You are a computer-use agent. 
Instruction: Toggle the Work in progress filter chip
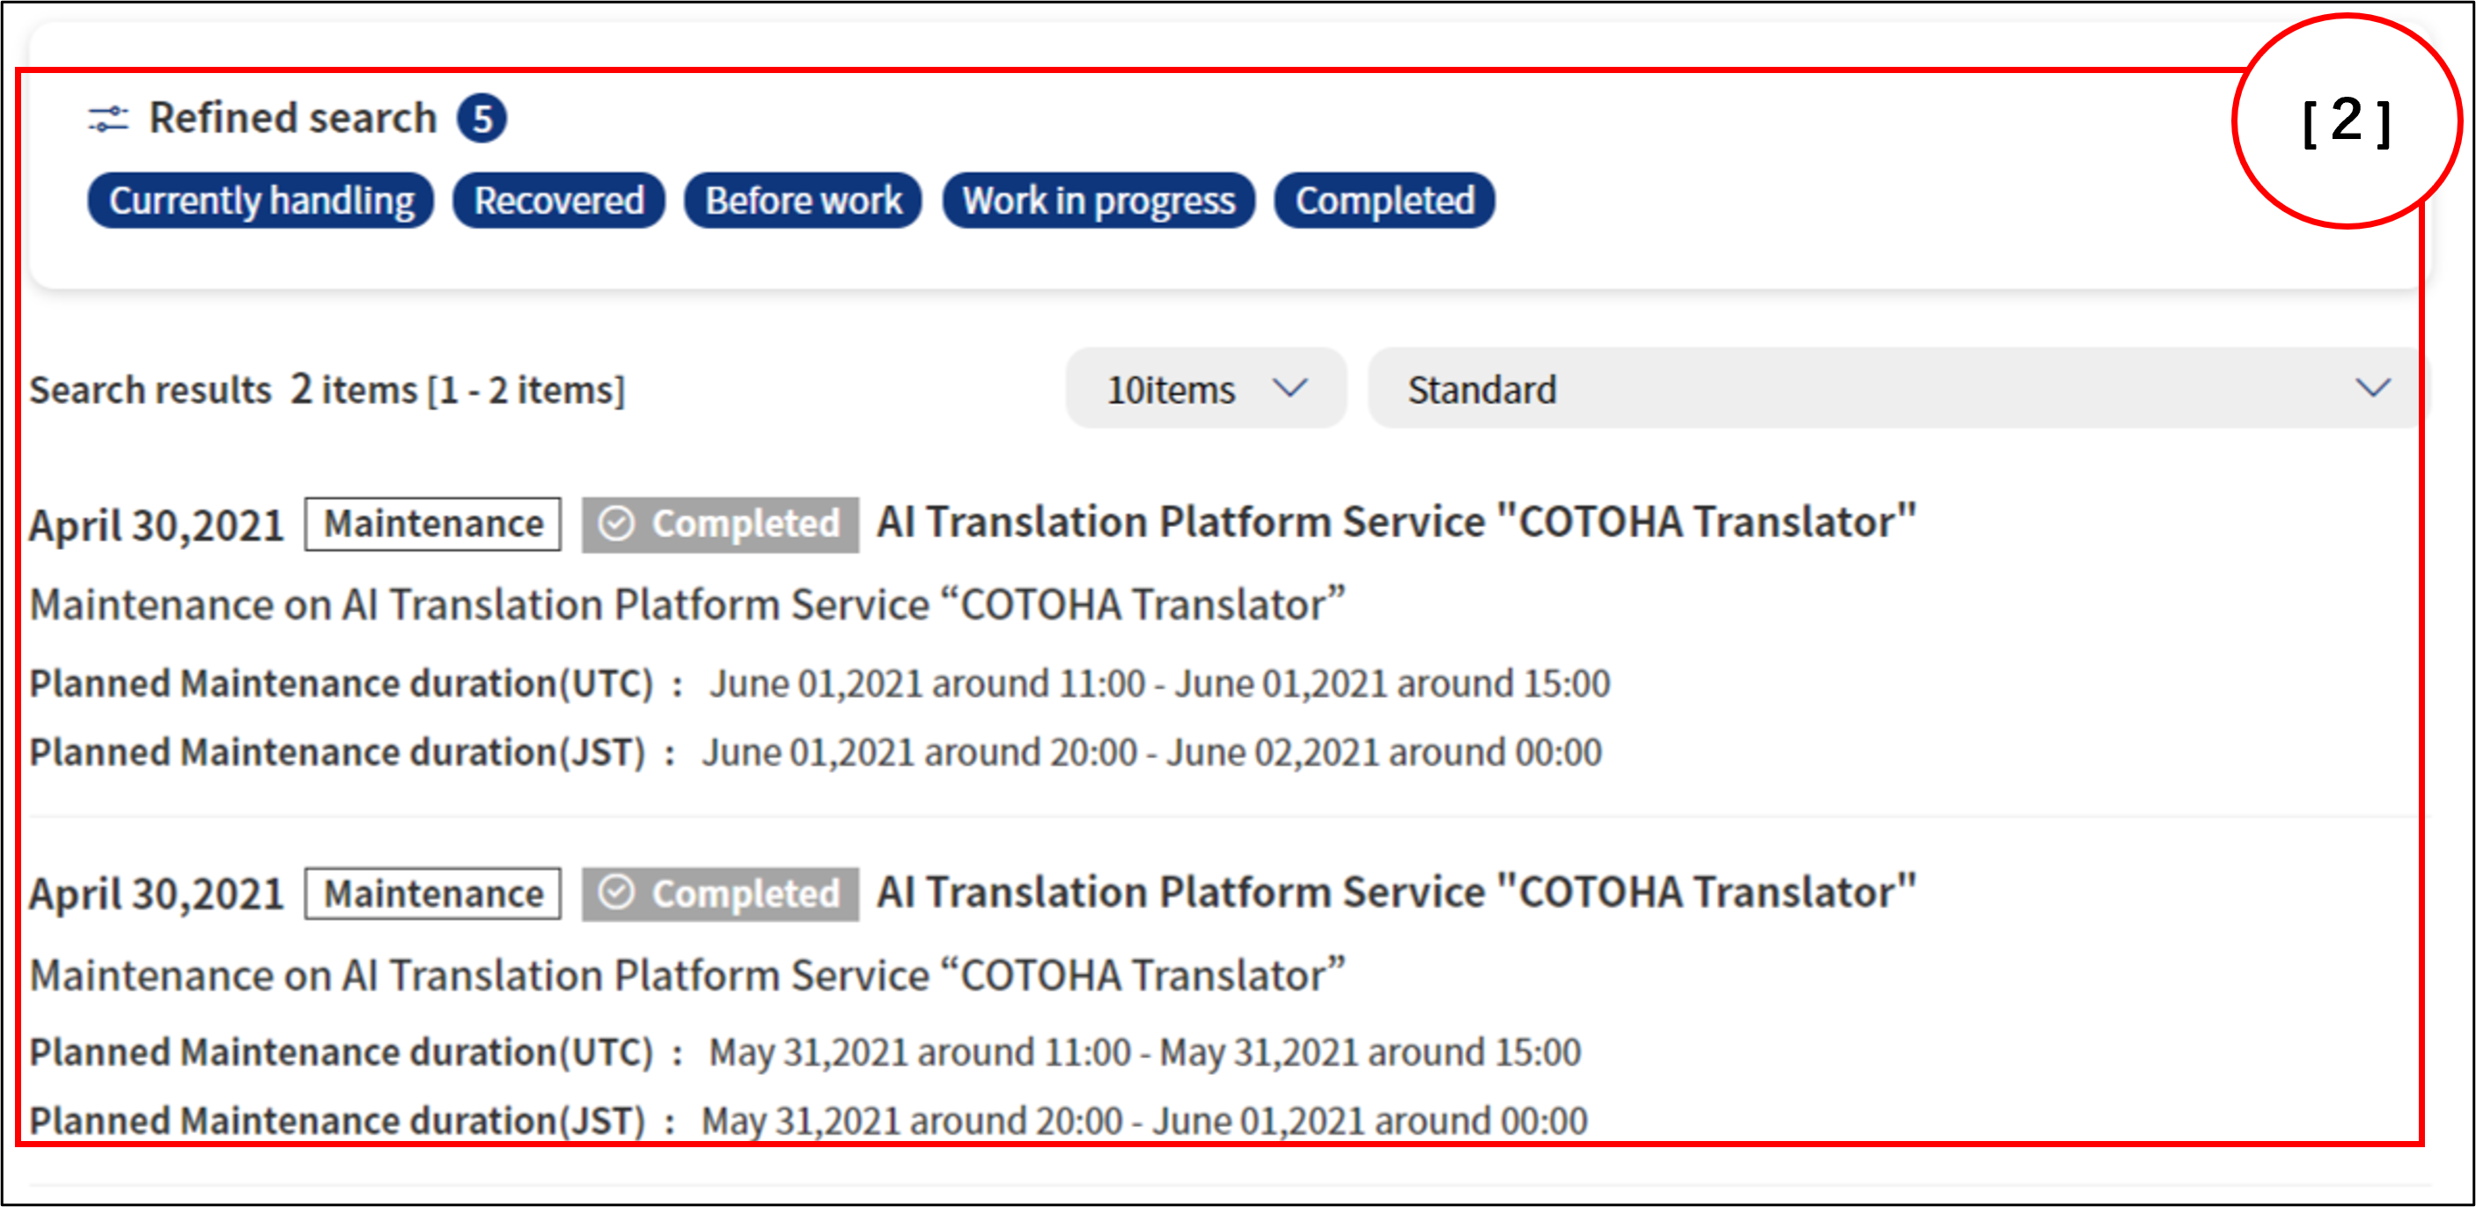(x=1098, y=201)
